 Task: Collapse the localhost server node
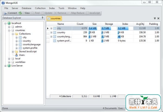(5, 23)
